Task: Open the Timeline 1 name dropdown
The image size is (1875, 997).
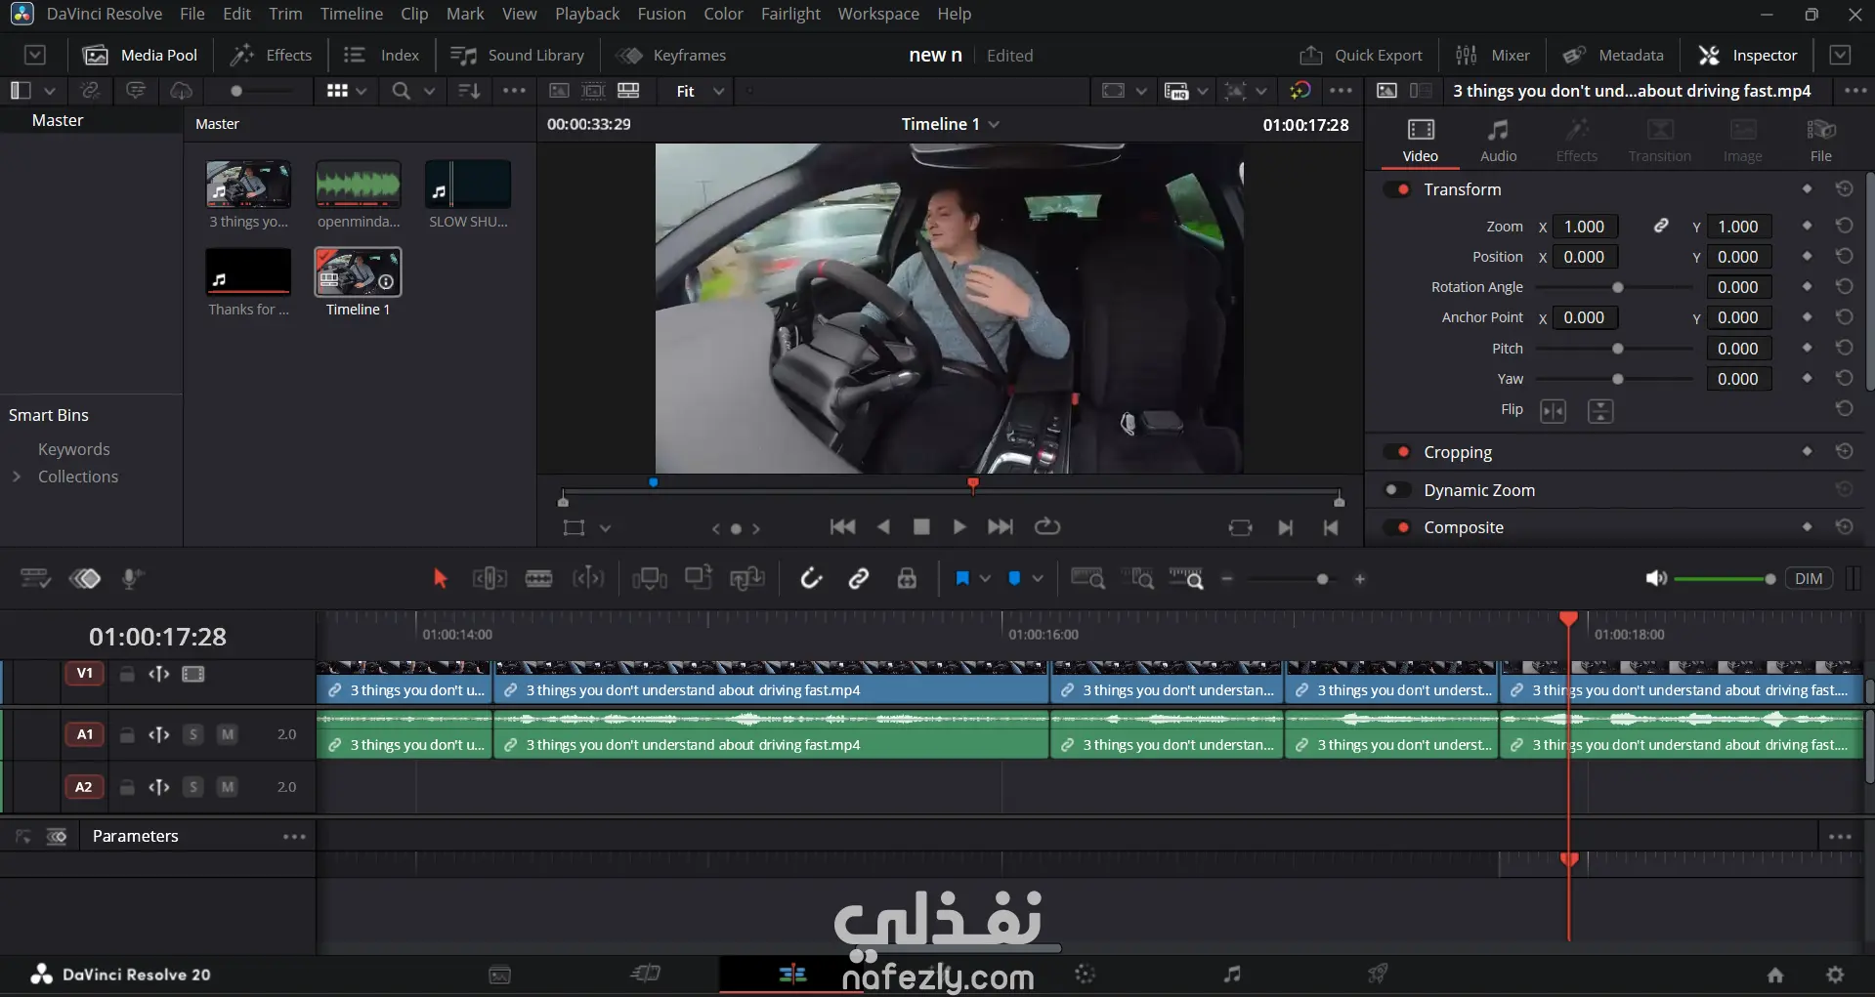Action: [x=994, y=124]
